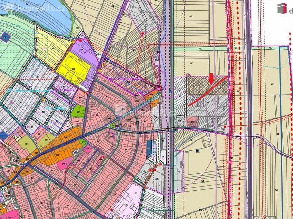Click the red marker near VL 231 label
The width and height of the screenshot is (293, 219).
(160, 164)
